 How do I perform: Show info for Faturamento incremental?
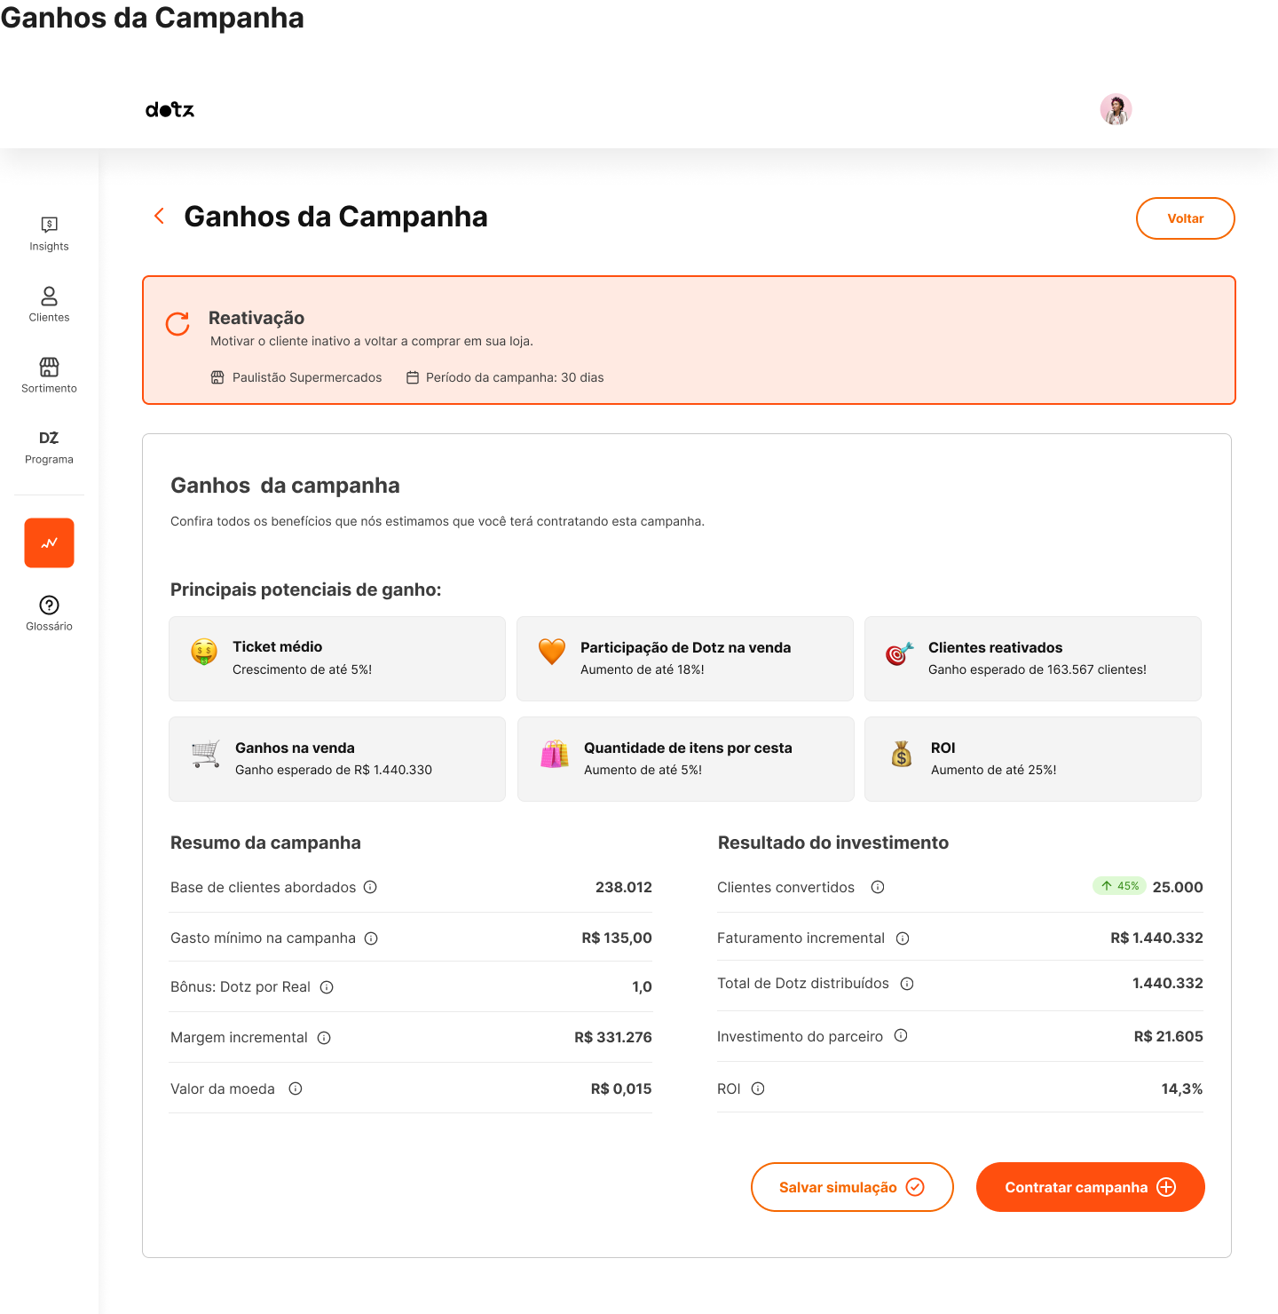tap(903, 938)
